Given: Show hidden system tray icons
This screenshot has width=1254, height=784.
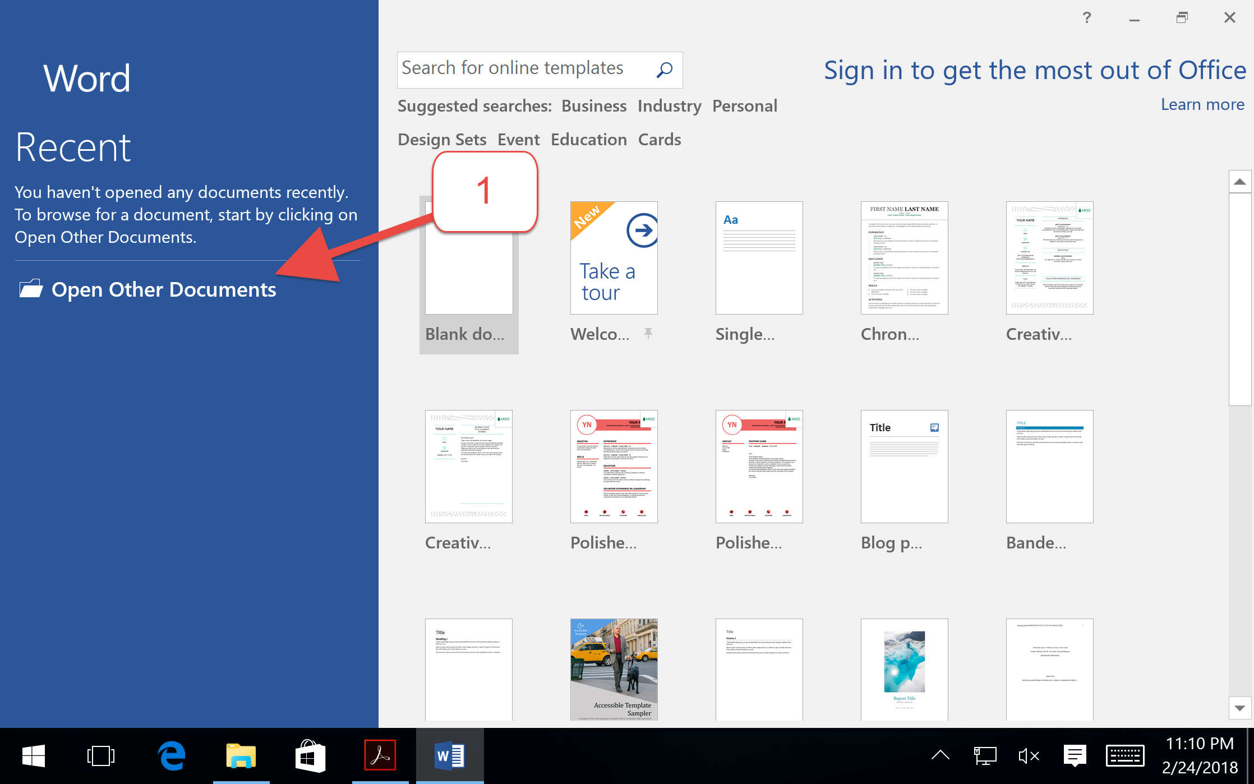Looking at the screenshot, I should [940, 756].
